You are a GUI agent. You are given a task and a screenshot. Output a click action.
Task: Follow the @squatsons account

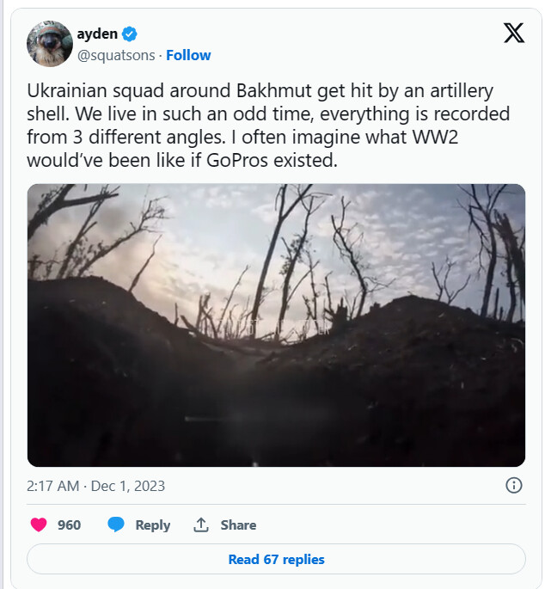[x=188, y=55]
